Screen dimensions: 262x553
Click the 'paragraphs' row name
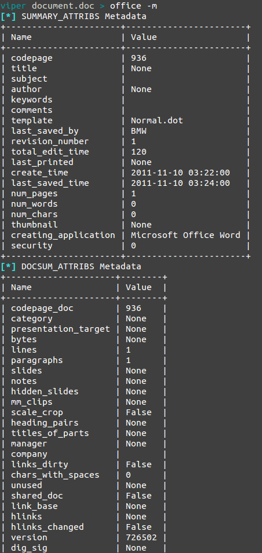(x=37, y=360)
